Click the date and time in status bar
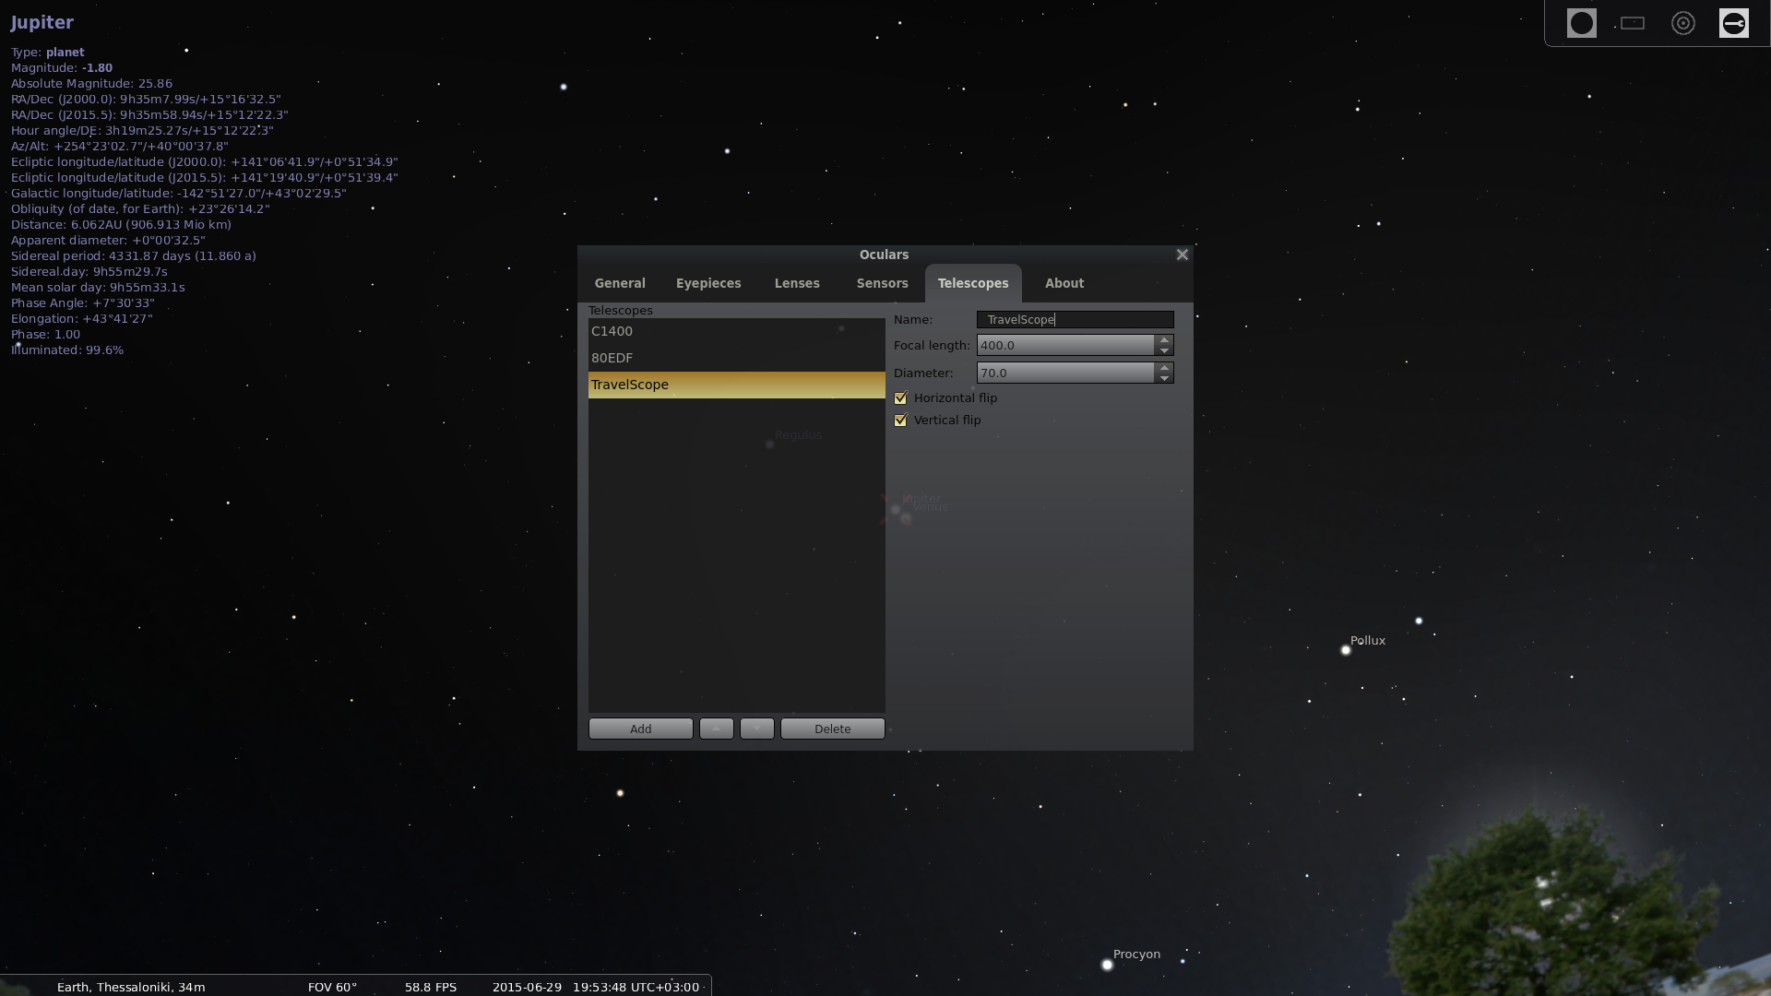 click(x=595, y=987)
